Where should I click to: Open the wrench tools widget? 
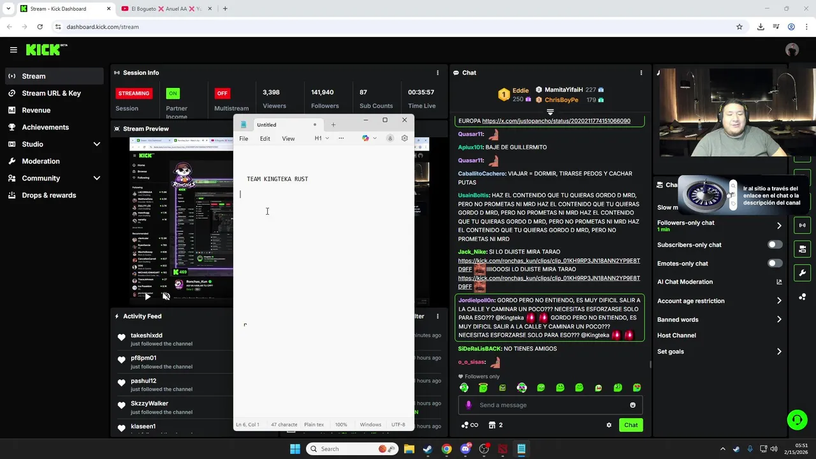802,273
